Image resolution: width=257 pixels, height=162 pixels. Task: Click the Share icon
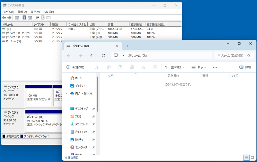143,67
